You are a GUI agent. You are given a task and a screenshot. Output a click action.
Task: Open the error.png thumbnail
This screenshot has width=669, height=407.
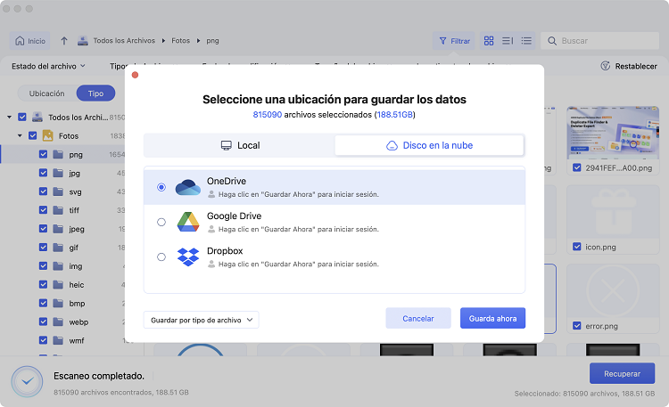click(x=613, y=290)
